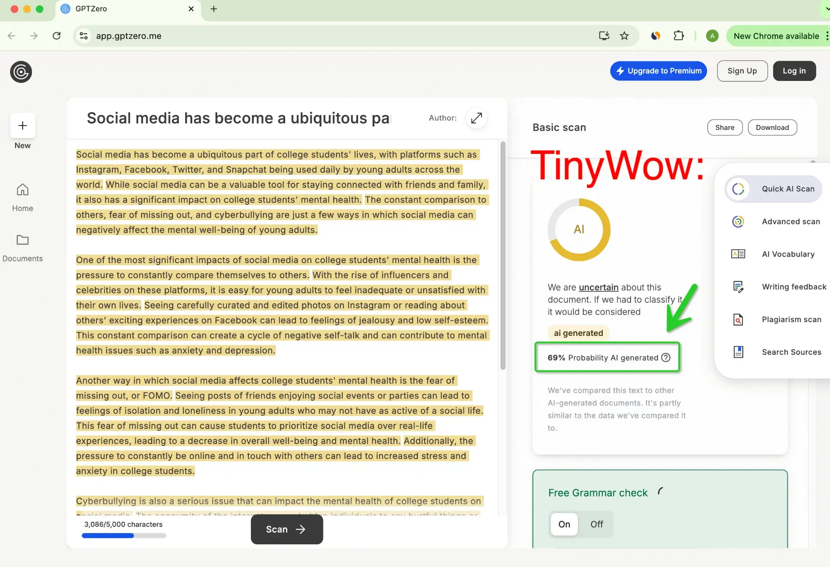The width and height of the screenshot is (830, 567).
Task: Click '3,086/5,000 characters' text
Action: 123,525
